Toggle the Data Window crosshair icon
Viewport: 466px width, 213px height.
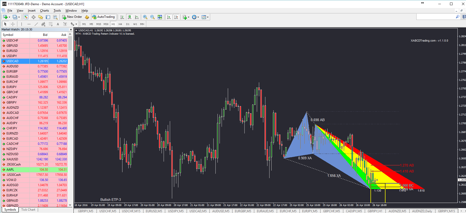[33, 17]
